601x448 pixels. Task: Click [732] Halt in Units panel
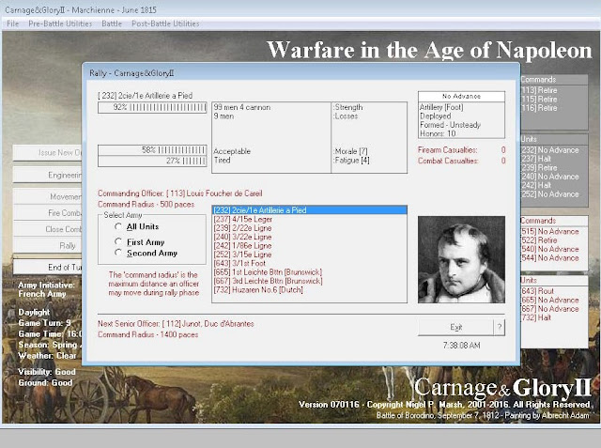tap(536, 317)
